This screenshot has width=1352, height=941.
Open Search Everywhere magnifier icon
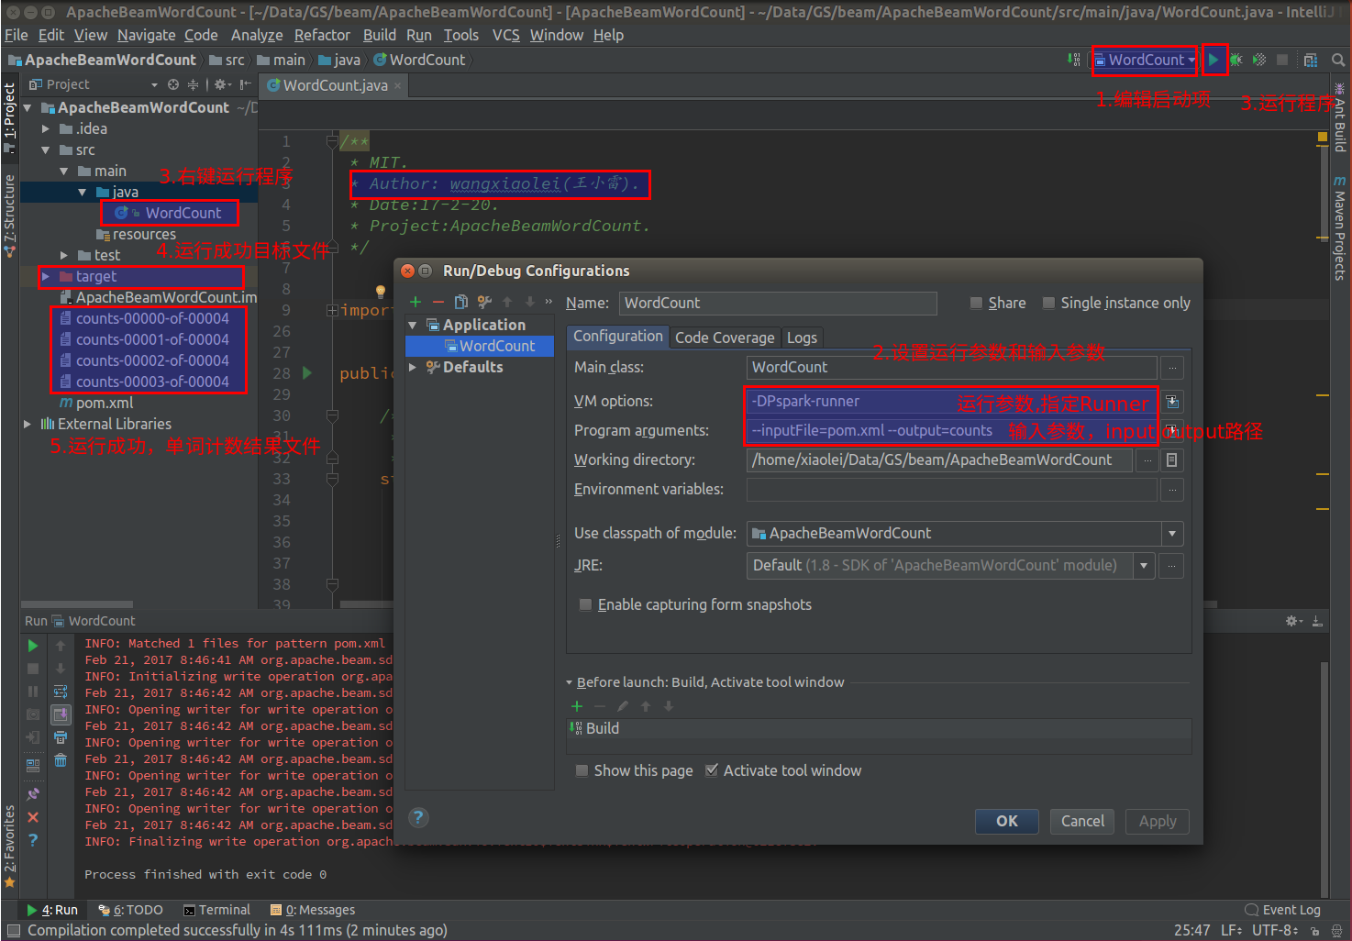click(1338, 60)
